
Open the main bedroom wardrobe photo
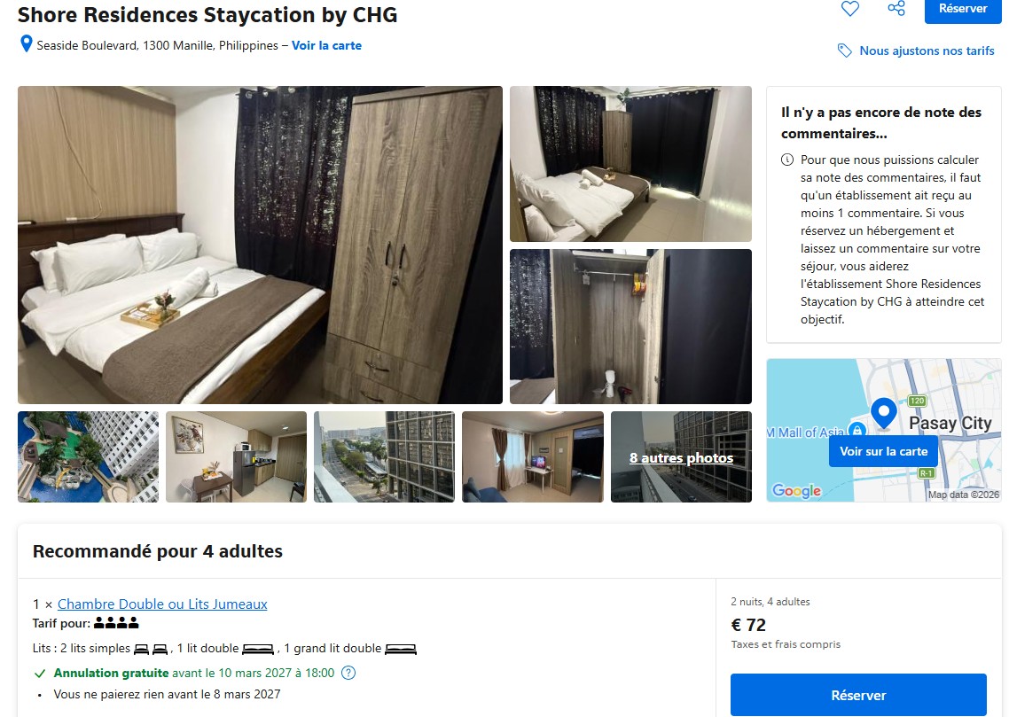pyautogui.click(x=260, y=245)
